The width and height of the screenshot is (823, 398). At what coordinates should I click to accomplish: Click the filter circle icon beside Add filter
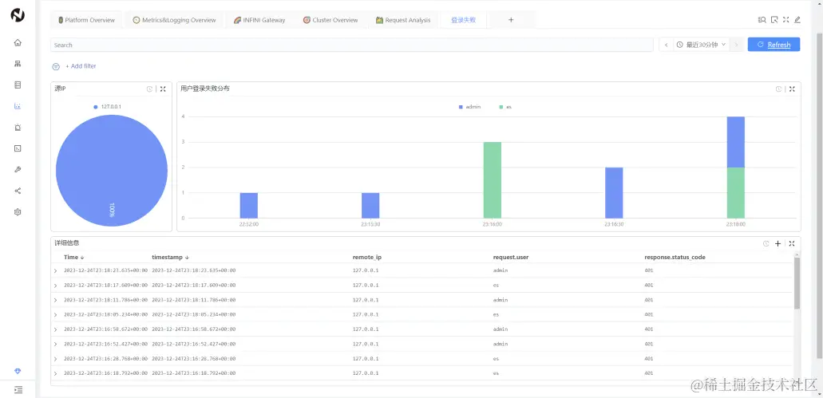pyautogui.click(x=56, y=66)
